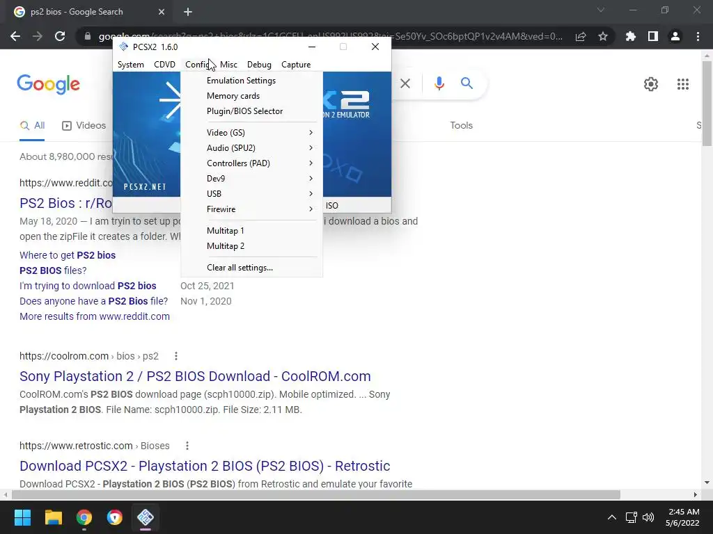
Task: Select the All results tab
Action: [x=32, y=126]
